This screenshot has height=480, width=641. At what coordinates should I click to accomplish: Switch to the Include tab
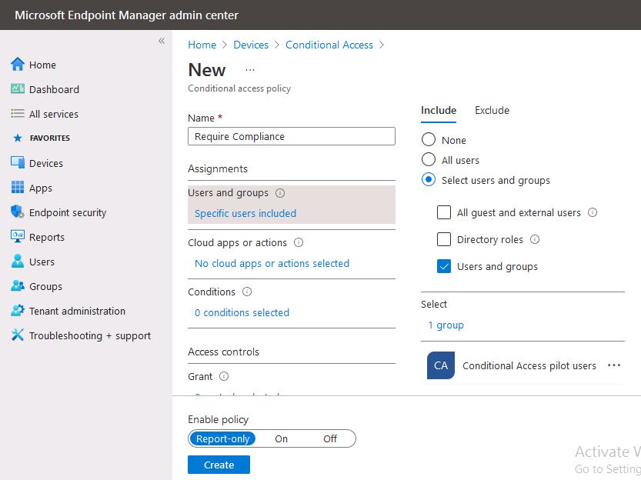(439, 110)
